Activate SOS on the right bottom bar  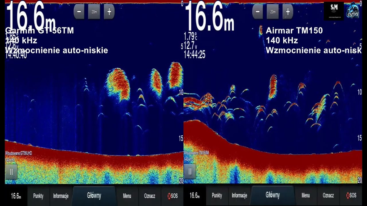tap(351, 196)
